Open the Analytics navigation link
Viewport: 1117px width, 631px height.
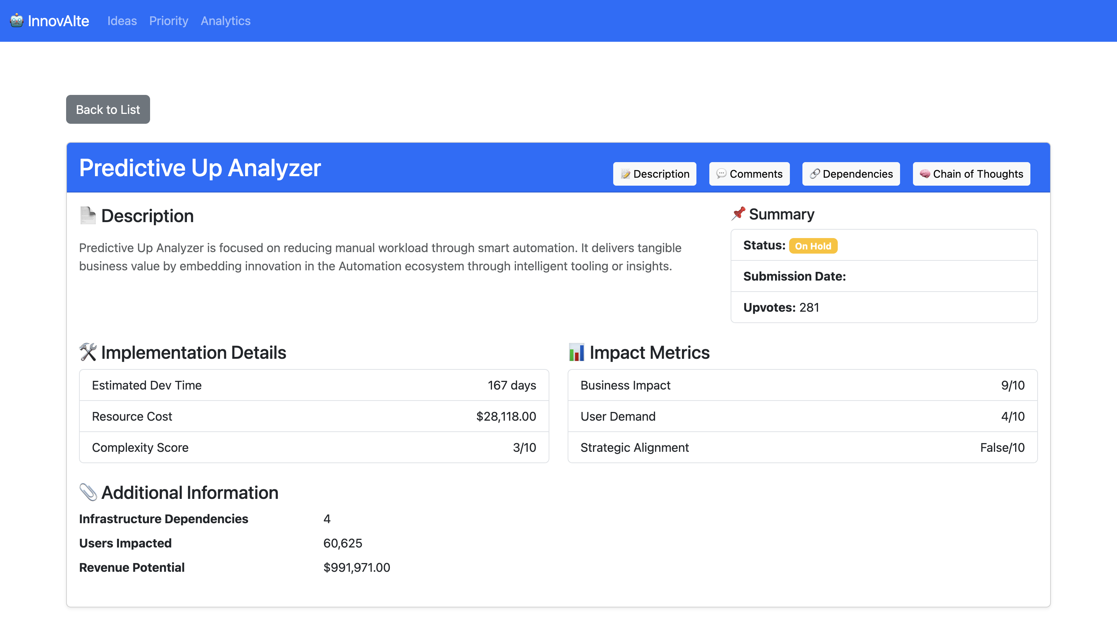225,21
